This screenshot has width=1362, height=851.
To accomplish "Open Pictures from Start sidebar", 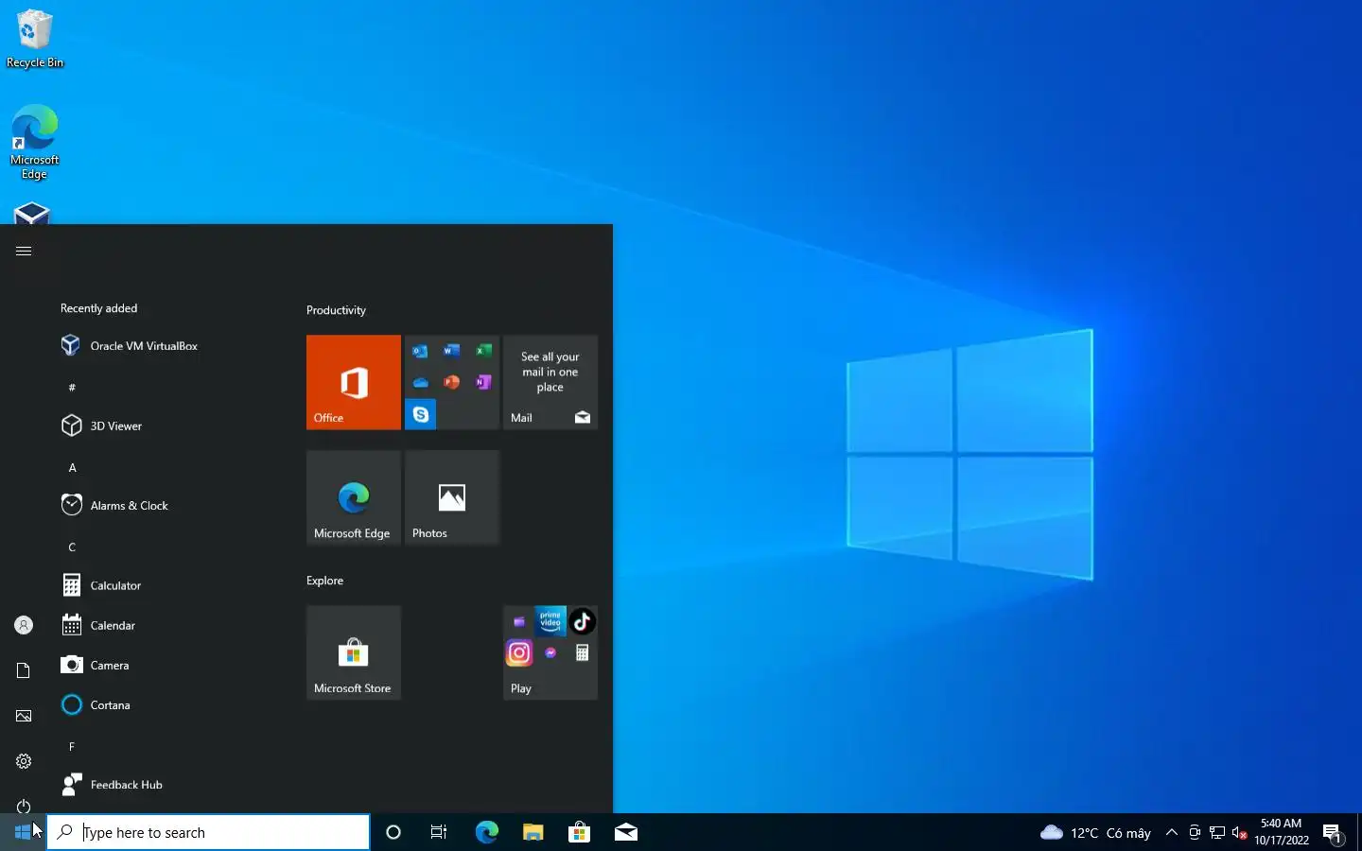I will pos(24,716).
